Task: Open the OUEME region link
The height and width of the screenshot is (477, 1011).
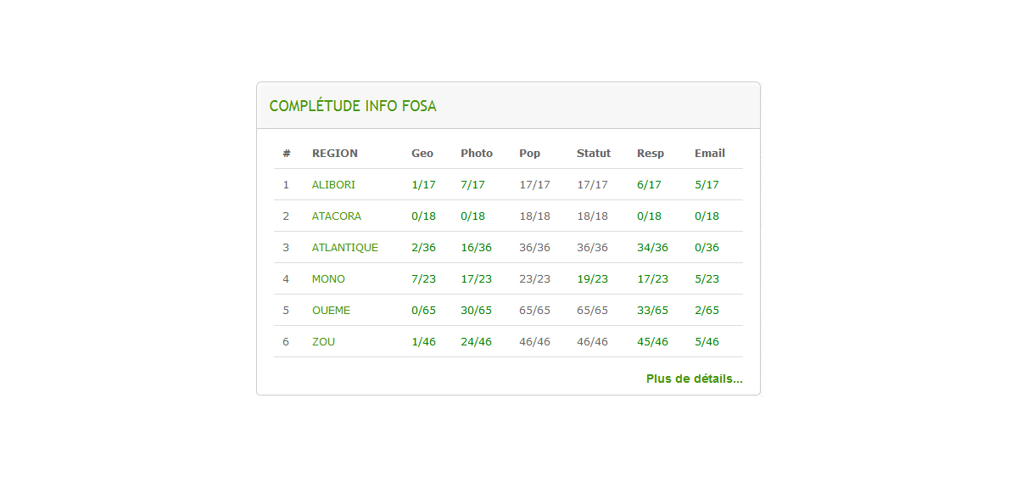Action: coord(332,311)
